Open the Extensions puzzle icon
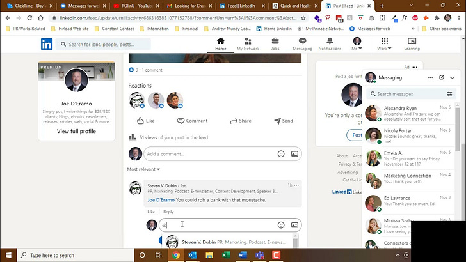Viewport: 466px width, 262px height. [437, 18]
